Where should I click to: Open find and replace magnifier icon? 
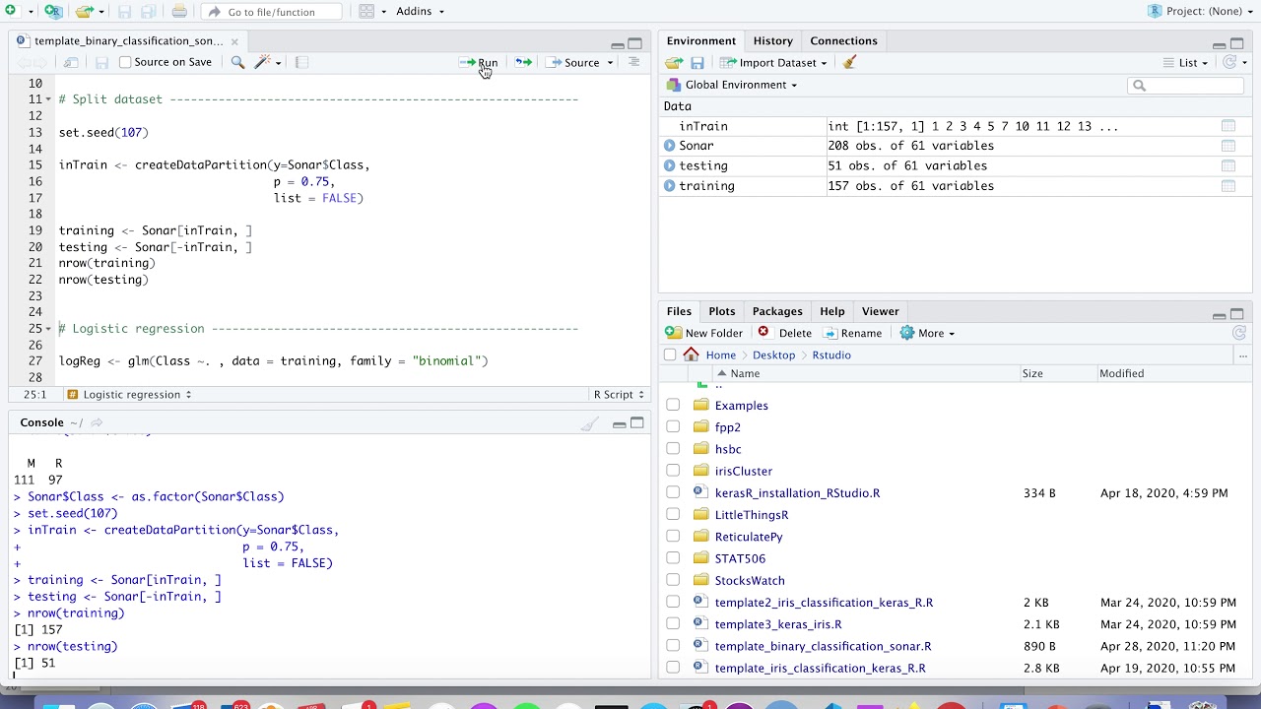pos(237,62)
